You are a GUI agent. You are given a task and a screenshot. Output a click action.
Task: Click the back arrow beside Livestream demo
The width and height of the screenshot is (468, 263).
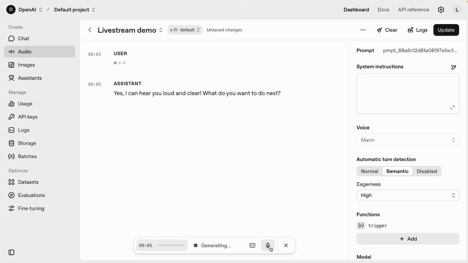point(90,30)
